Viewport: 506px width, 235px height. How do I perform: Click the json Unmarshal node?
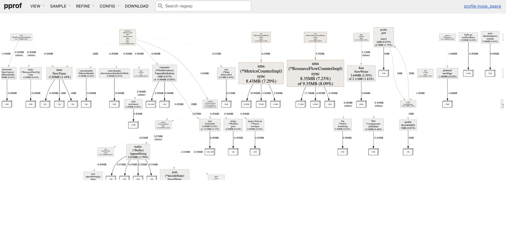pos(210,125)
